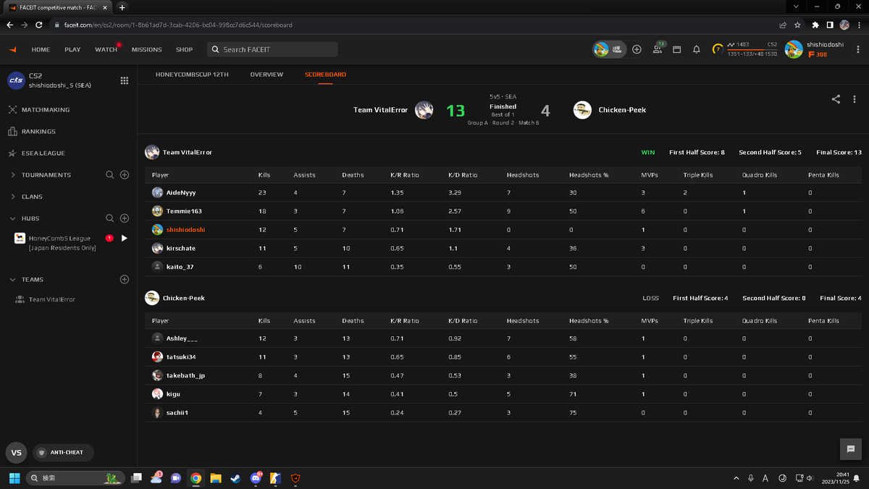Screen dimensions: 869x489
Task: Reload the page with the refresh icon
Action: 39,25
